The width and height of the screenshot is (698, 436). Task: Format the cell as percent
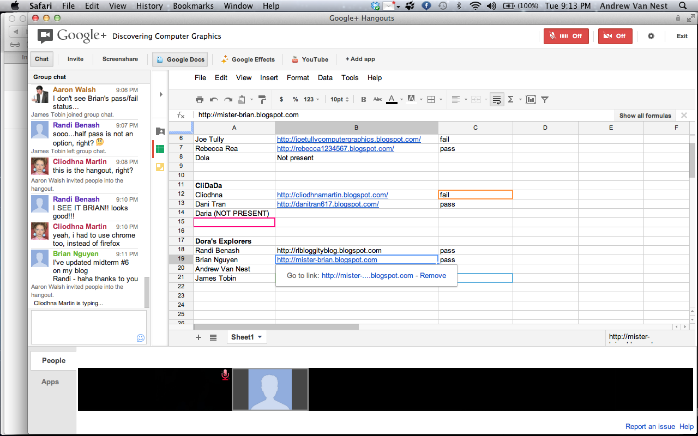coord(296,99)
